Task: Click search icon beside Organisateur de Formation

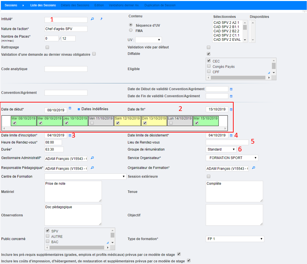Action: coord(253,167)
